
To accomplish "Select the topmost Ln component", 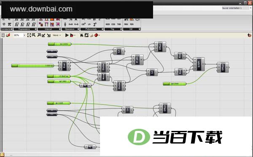I will tap(119, 51).
